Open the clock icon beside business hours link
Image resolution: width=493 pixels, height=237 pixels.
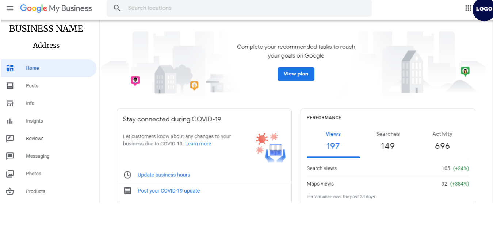(x=127, y=175)
